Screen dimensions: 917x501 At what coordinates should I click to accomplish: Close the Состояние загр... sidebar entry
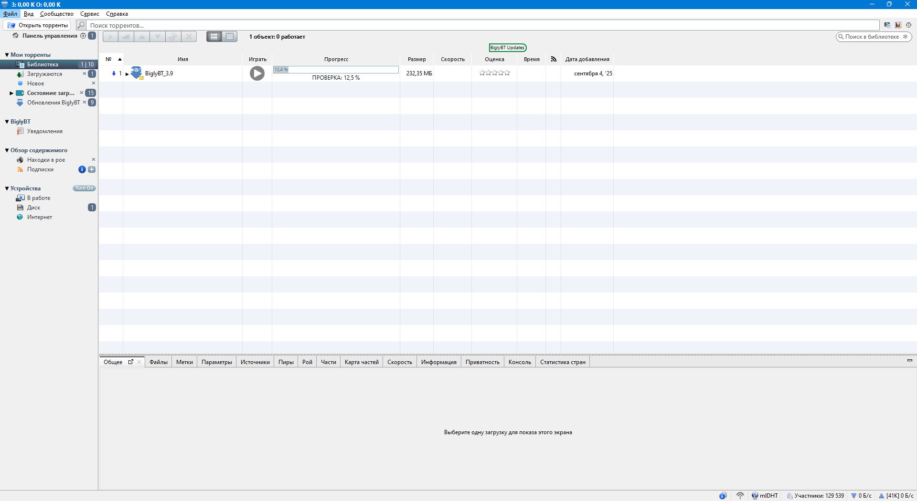[82, 93]
